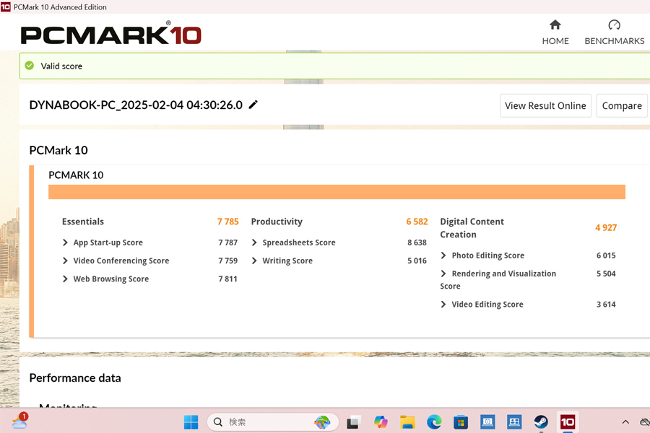This screenshot has height=433, width=650.
Task: Click the Compare button
Action: coord(621,105)
